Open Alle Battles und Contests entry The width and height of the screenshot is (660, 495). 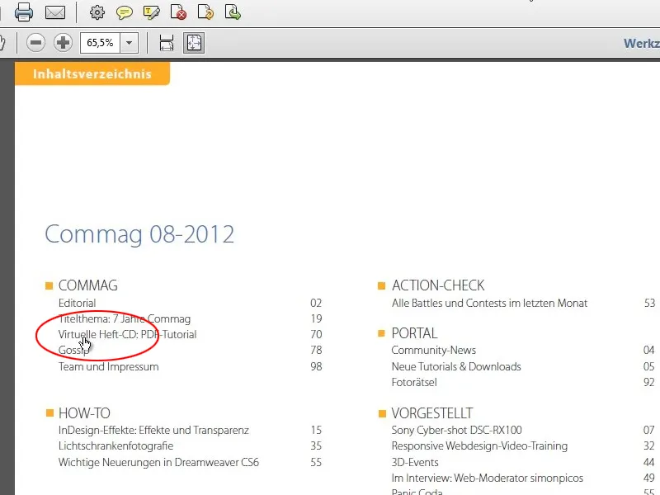click(x=489, y=303)
